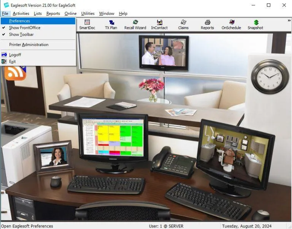The image size is (292, 229).
Task: Expand toolbar overflow double-arrow
Action: [x=289, y=21]
